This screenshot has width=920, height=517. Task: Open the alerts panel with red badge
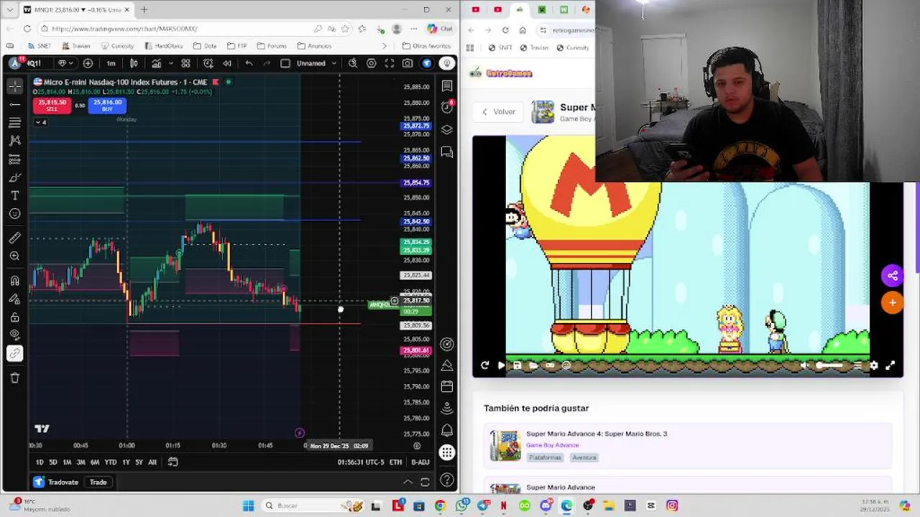(447, 107)
